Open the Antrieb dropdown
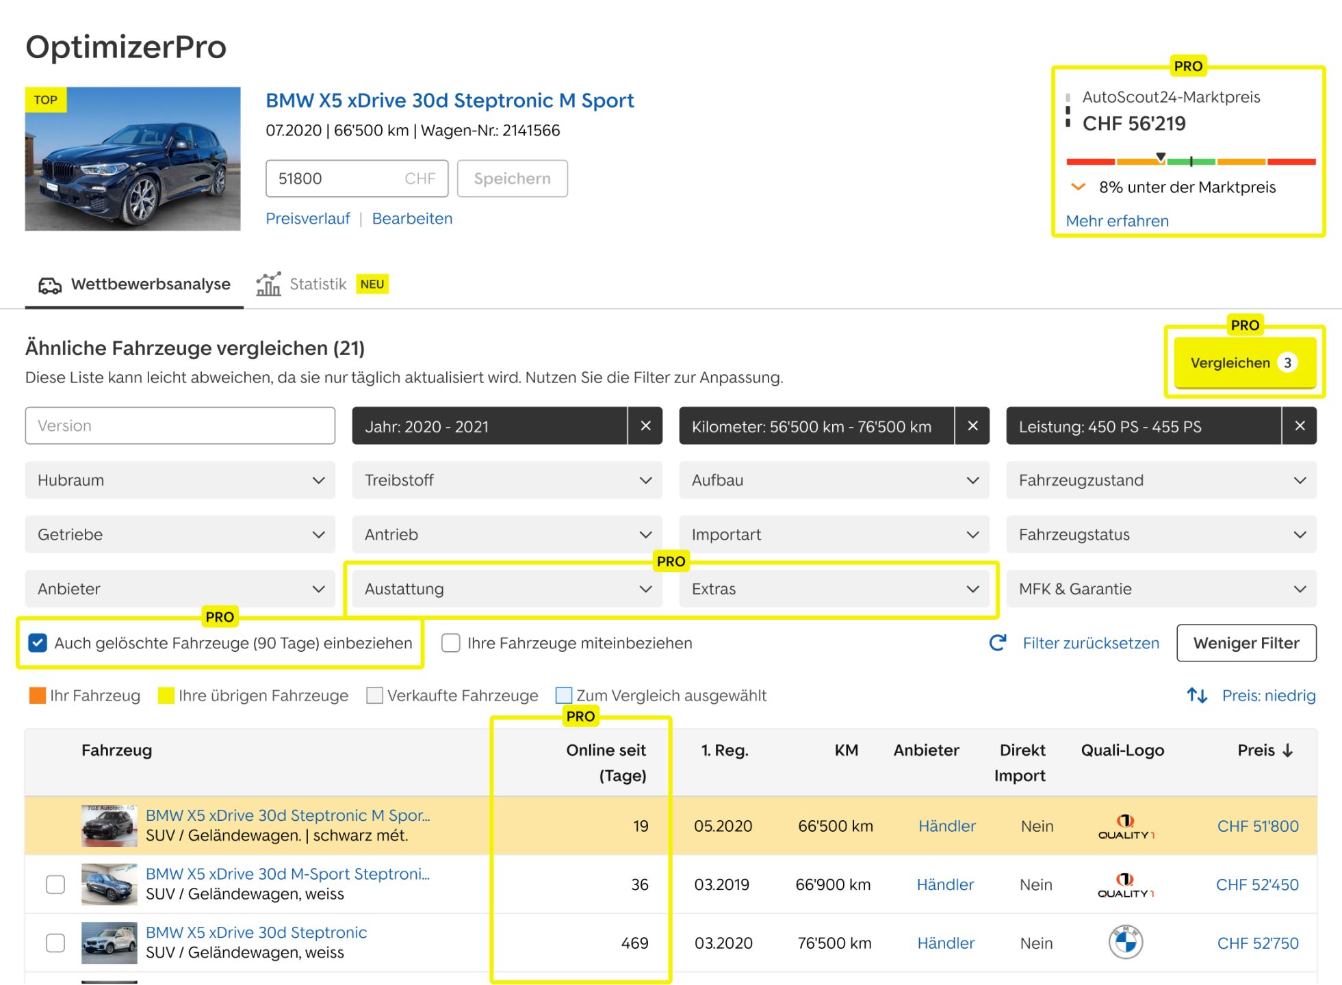The width and height of the screenshot is (1342, 985). tap(507, 534)
